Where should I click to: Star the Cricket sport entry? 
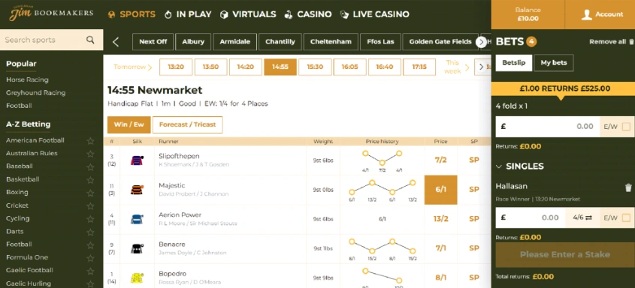[90, 205]
